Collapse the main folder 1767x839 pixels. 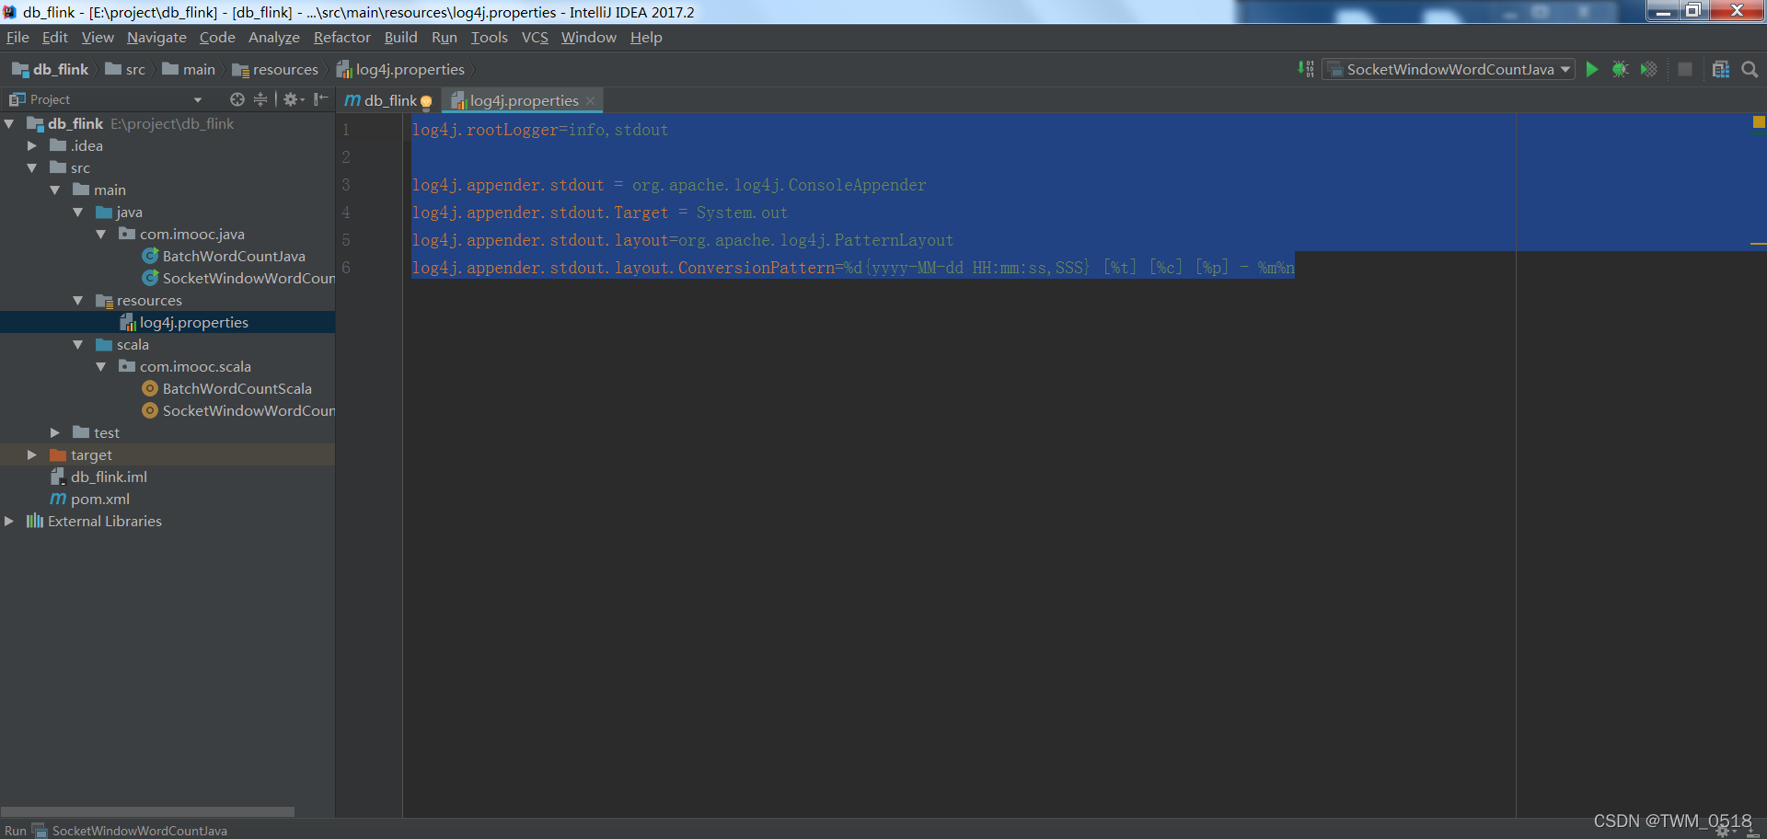[55, 190]
